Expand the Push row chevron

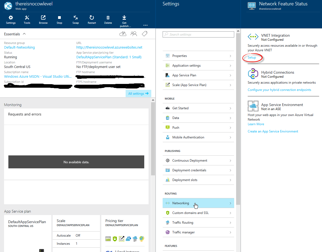[230, 128]
